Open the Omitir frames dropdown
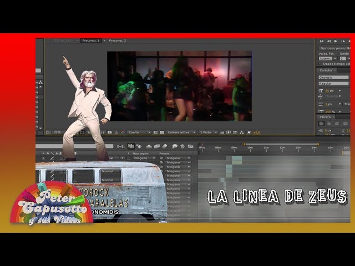The image size is (355, 266). click(x=349, y=59)
